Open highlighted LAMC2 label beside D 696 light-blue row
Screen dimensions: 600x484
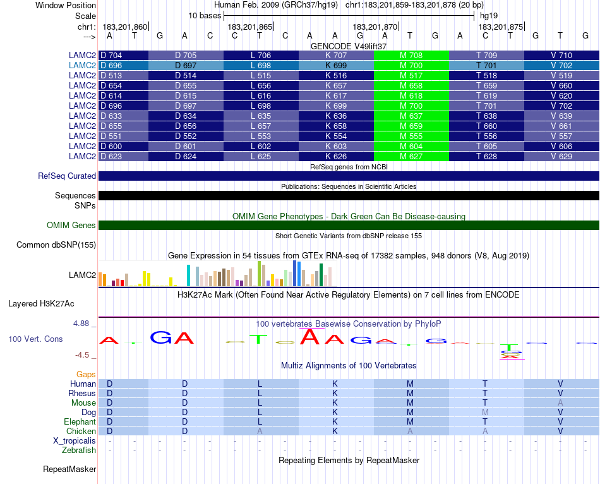[x=82, y=66]
